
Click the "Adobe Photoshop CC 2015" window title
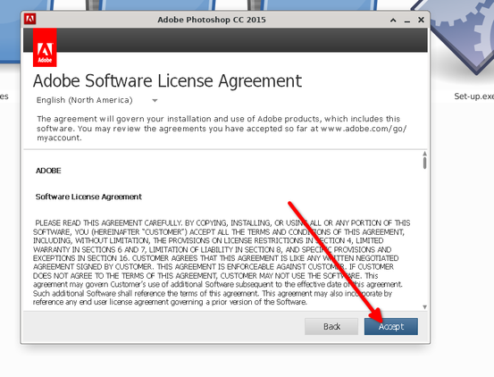coord(212,20)
